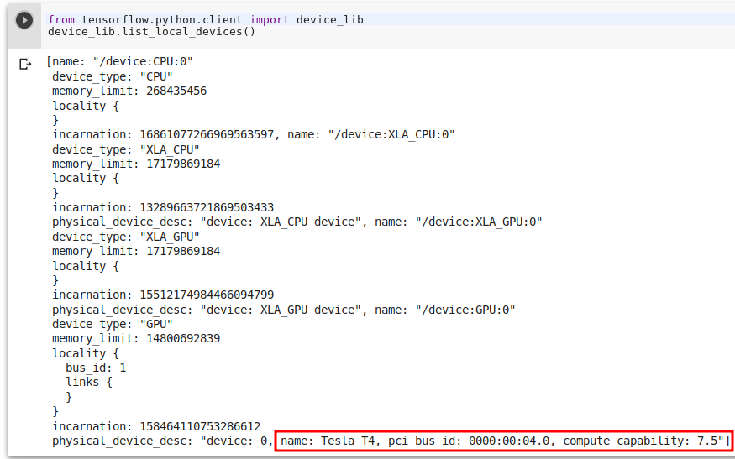
Task: Click 'name: Tesla T4' in physical_device_desc
Action: point(328,441)
